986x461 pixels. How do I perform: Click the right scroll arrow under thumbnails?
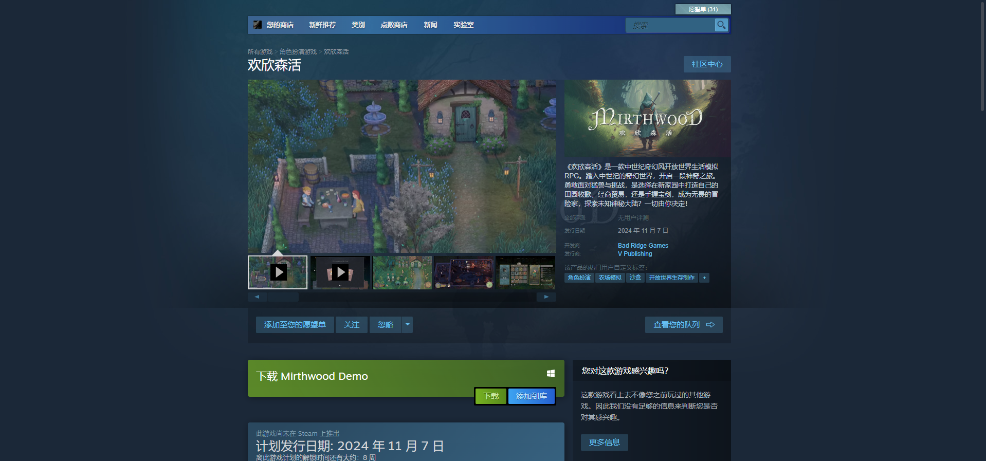tap(546, 297)
